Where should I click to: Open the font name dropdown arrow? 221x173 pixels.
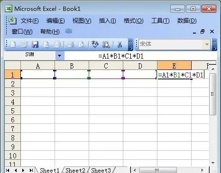click(x=207, y=44)
